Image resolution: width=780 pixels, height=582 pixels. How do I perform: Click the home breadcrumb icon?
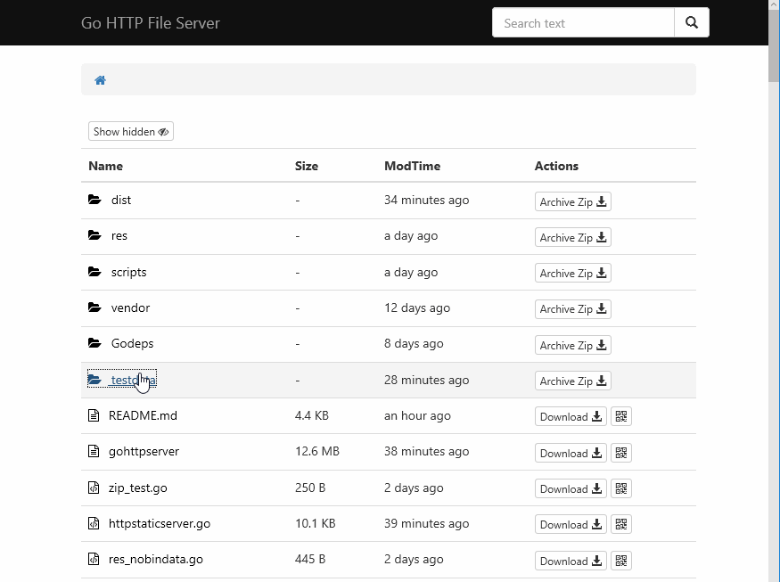pyautogui.click(x=100, y=79)
